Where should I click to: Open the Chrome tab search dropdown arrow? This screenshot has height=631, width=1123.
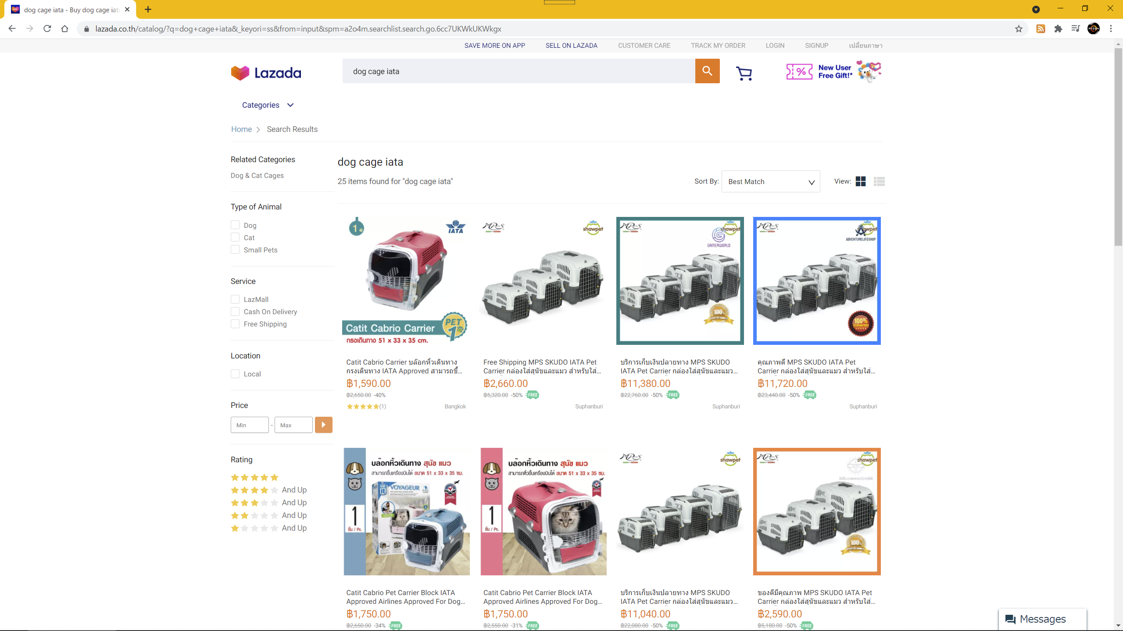pyautogui.click(x=1036, y=9)
